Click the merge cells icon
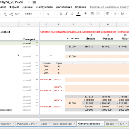129x129 pixels. click(98, 14)
